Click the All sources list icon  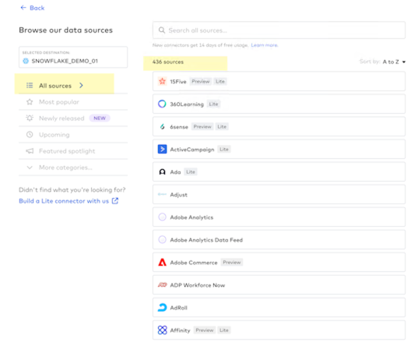pos(30,86)
